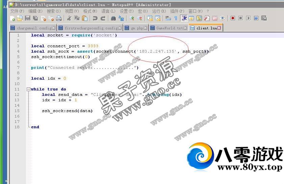Play back the recorded macro

[x=248, y=18]
